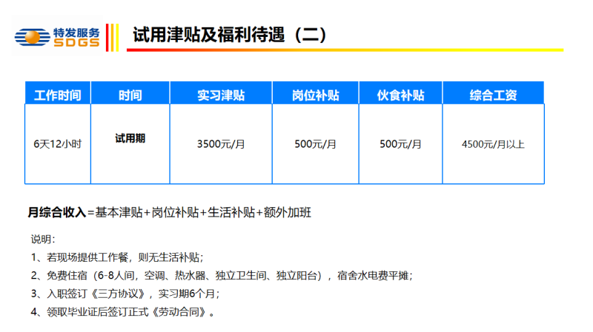Click the 实习津贴 column header
593x332 pixels.
221,95
